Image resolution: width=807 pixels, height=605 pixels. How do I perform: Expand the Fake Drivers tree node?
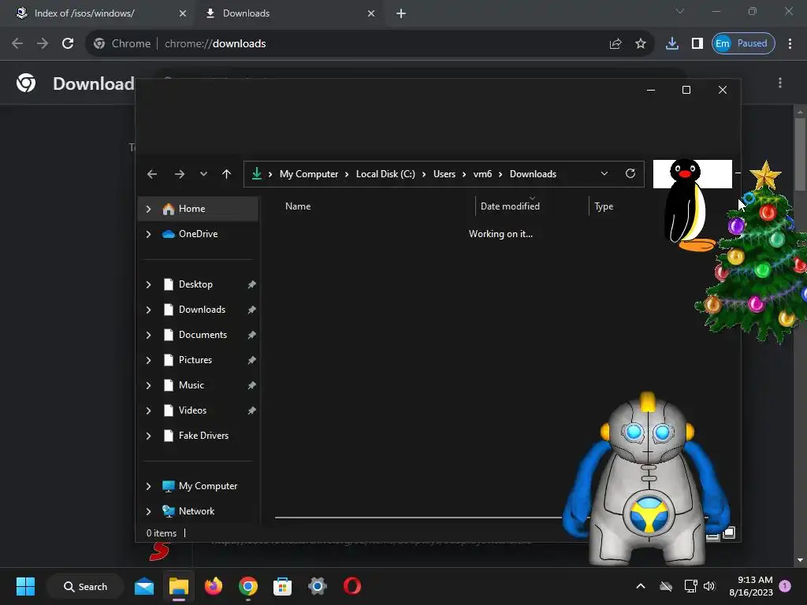tap(148, 436)
